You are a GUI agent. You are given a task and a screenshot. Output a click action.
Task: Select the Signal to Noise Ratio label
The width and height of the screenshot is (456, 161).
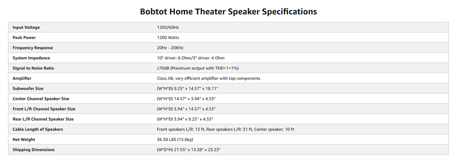click(33, 69)
